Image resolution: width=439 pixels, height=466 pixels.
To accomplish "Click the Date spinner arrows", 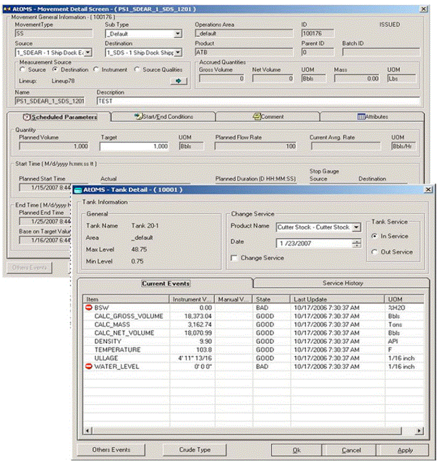I will [357, 243].
